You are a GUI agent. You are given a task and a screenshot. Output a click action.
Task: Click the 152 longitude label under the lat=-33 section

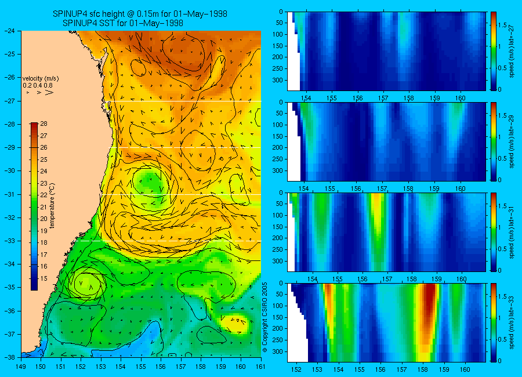tap(296, 369)
